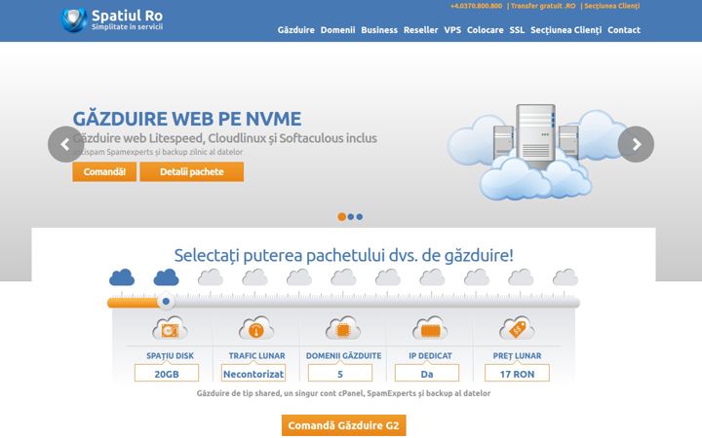Go to the previous slide arrow
This screenshot has width=702, height=438.
66,144
